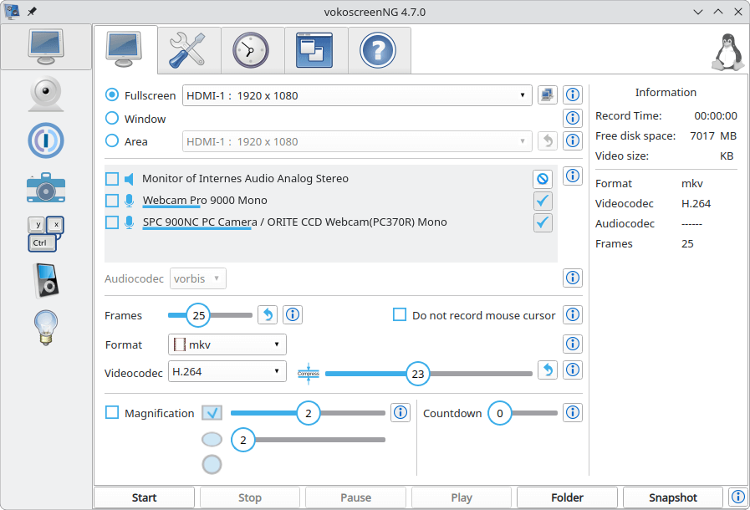Enable the Webcam Pro 9000 Mono audio source
The height and width of the screenshot is (510, 750).
pyautogui.click(x=112, y=201)
